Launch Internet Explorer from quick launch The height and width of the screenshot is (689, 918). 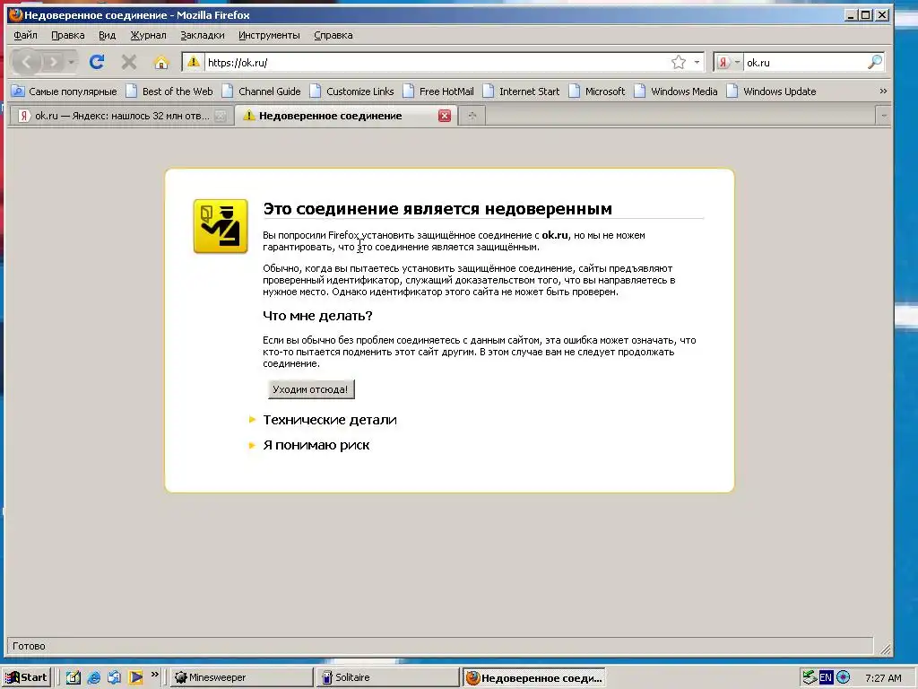click(x=93, y=678)
